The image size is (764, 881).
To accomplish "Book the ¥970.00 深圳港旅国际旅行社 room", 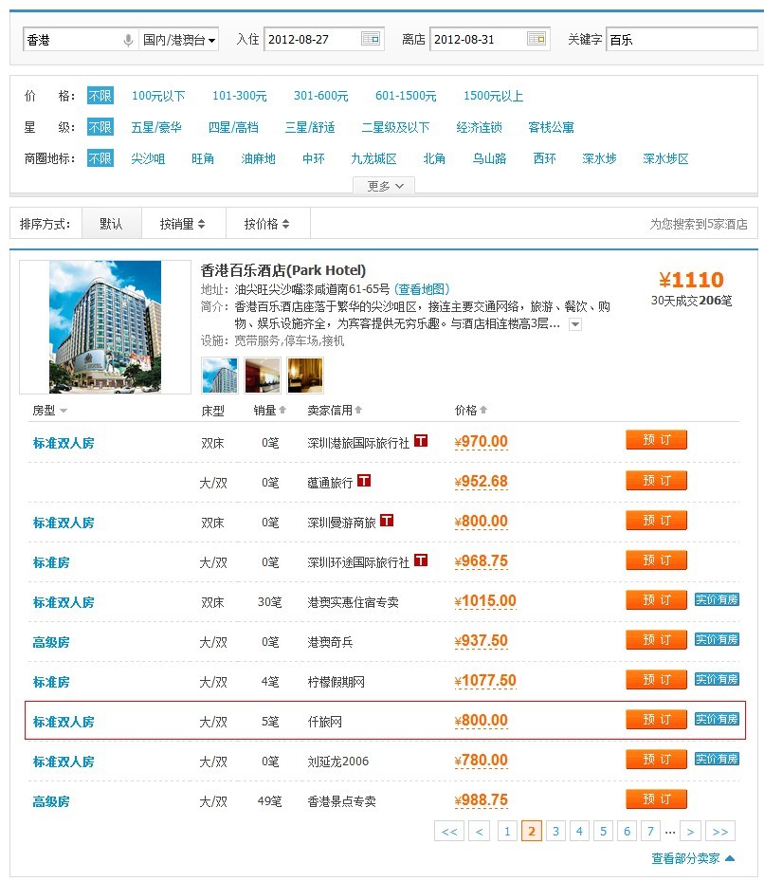I will tap(656, 440).
